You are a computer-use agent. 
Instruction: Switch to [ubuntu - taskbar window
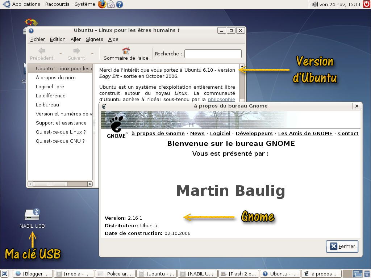click(x=157, y=274)
